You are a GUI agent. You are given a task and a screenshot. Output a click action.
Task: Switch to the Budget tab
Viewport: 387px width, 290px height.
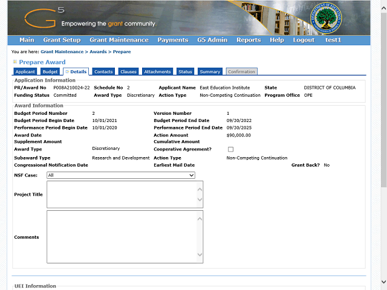coord(50,72)
